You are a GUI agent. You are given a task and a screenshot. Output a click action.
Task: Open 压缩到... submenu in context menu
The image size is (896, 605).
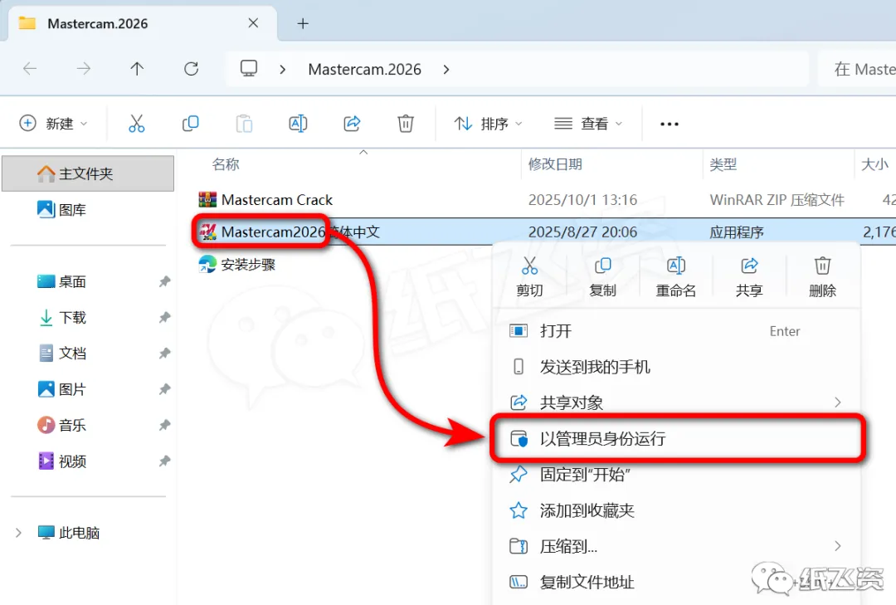point(676,546)
